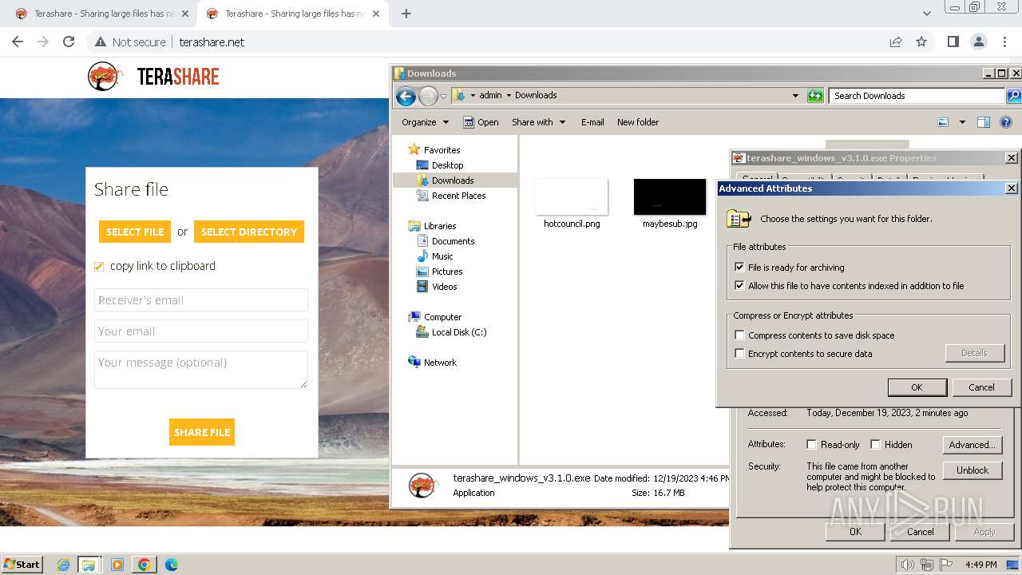Select the hotcouncil.png thumbnail
Image resolution: width=1022 pixels, height=575 pixels.
[x=572, y=196]
